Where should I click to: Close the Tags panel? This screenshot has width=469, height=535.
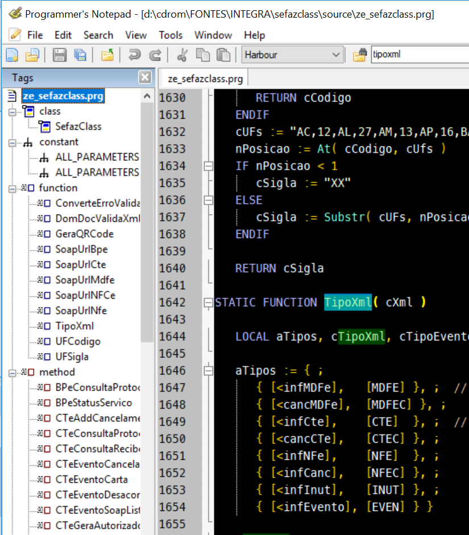click(x=146, y=78)
